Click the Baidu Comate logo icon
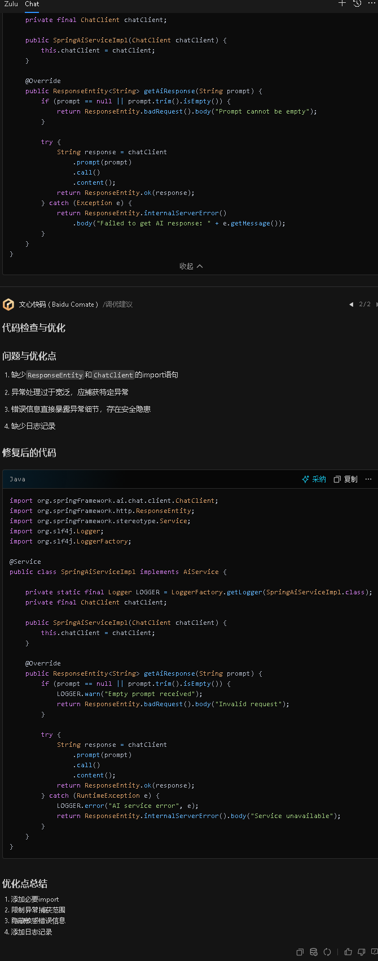378x961 pixels. click(x=8, y=305)
